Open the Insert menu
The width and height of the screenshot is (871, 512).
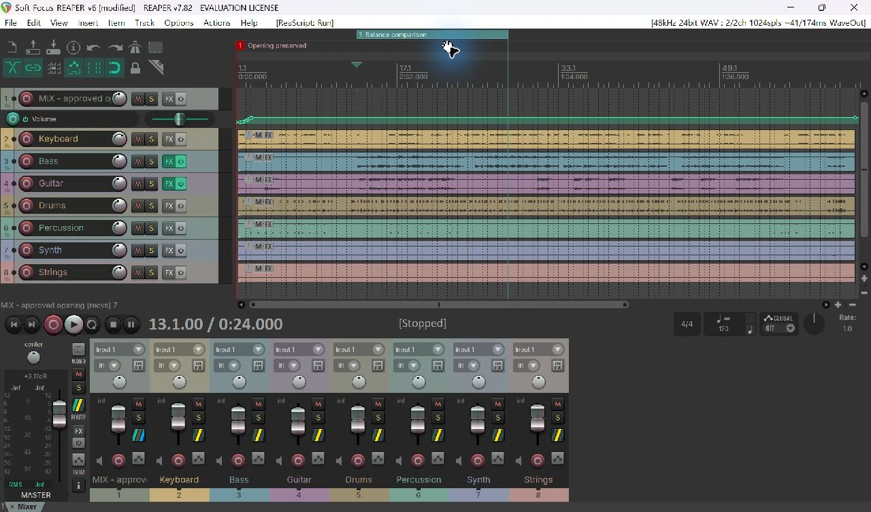[x=88, y=22]
